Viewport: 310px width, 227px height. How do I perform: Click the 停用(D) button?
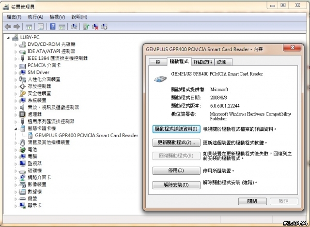click(x=176, y=170)
